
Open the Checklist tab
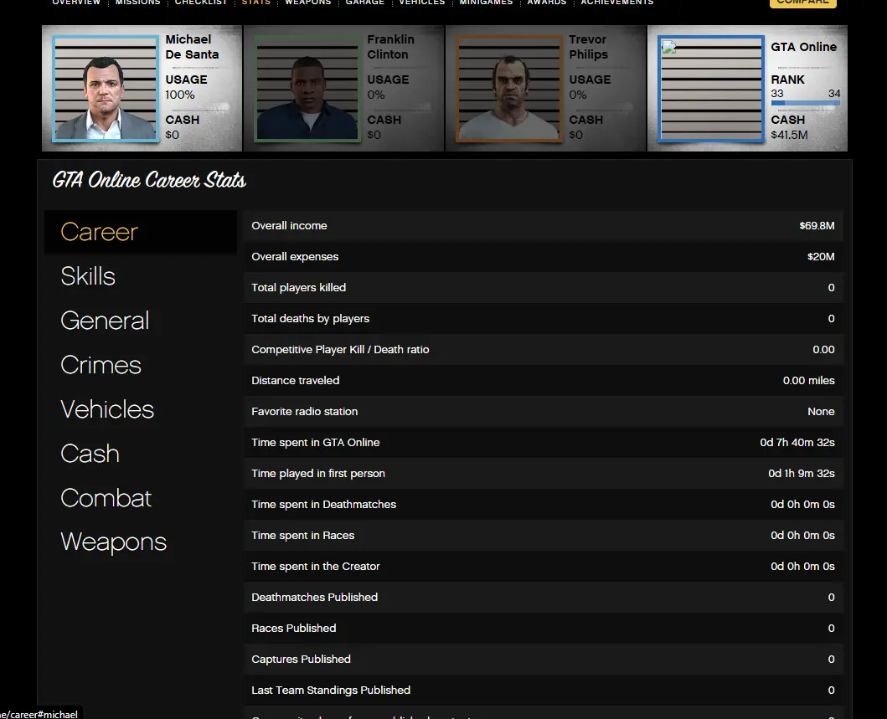201,3
